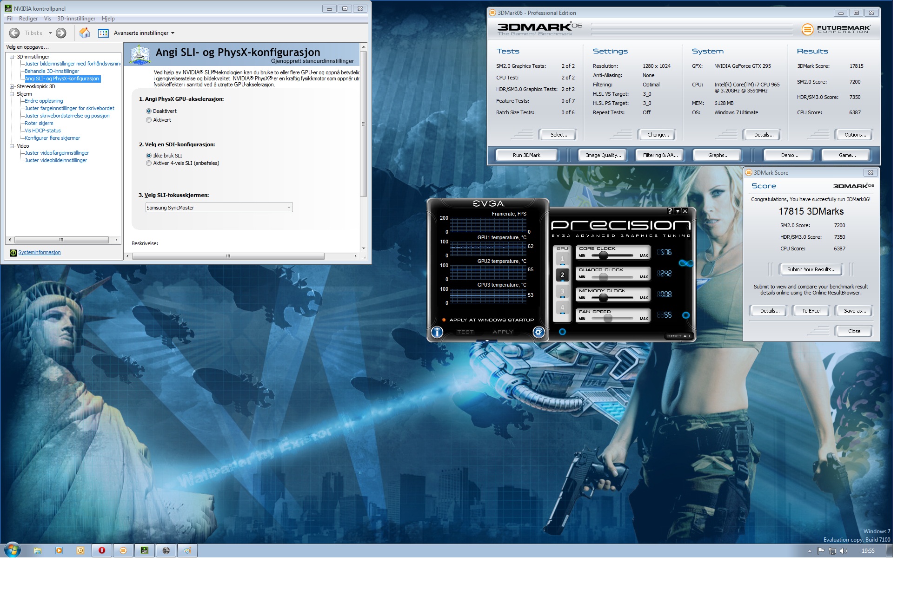904x602 pixels.
Task: Select Behandle 3D-innstillinger tree item
Action: tap(52, 71)
